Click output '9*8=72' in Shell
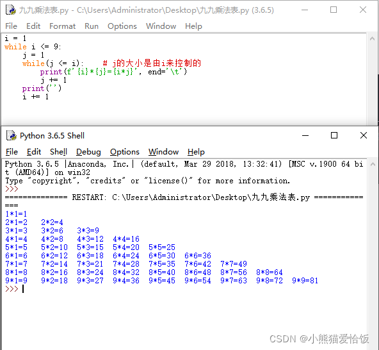 [270, 281]
